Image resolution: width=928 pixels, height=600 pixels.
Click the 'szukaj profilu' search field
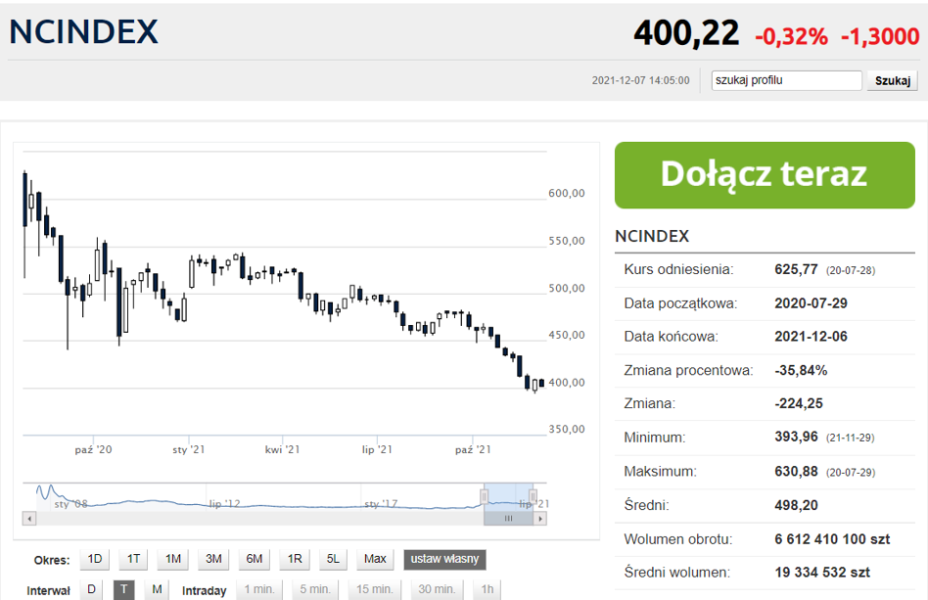[786, 80]
